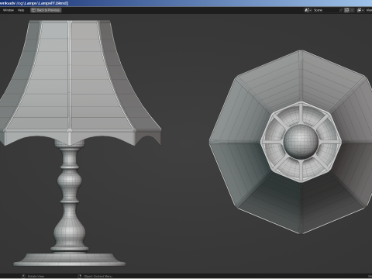Select the sphere bulb in bottom view
Viewport: 372px width, 279px height.
coord(301,141)
